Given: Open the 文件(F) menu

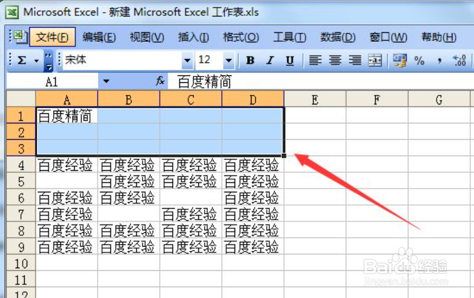Looking at the screenshot, I should coord(52,37).
